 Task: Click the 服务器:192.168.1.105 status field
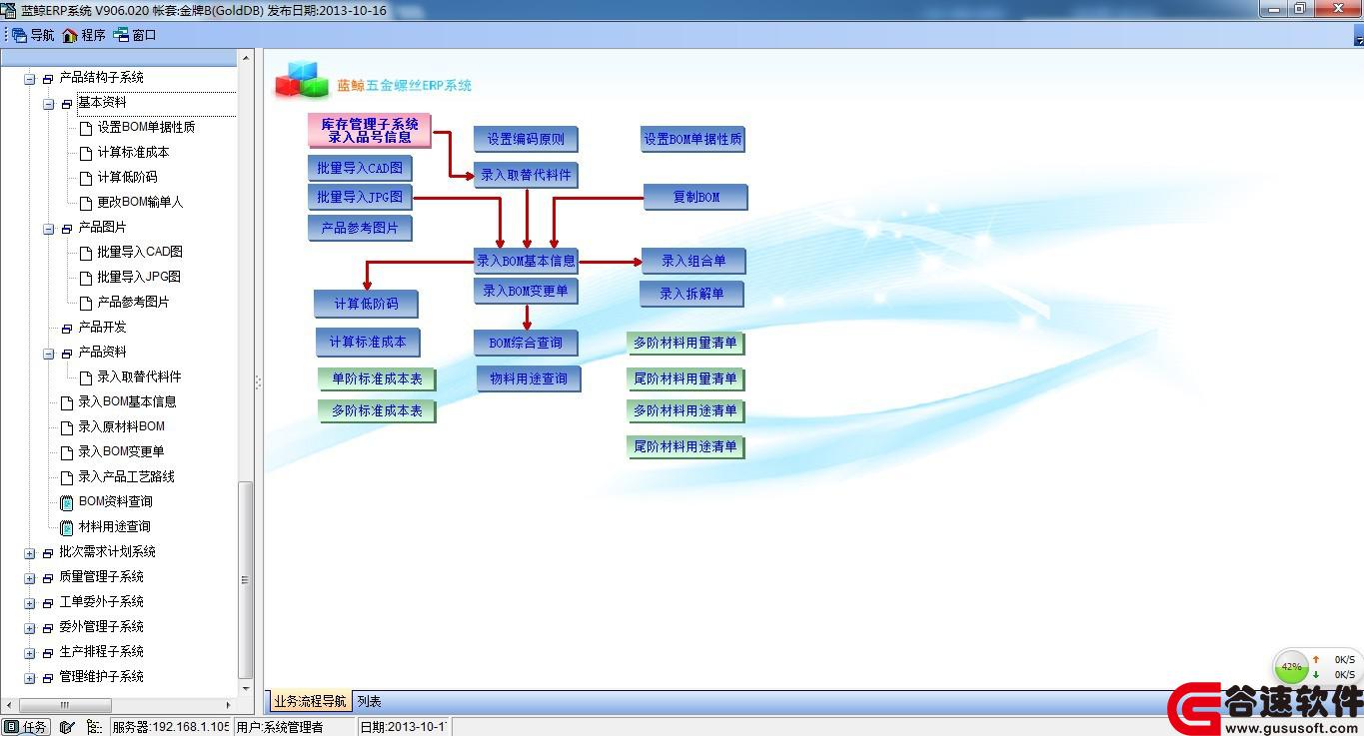pos(170,727)
